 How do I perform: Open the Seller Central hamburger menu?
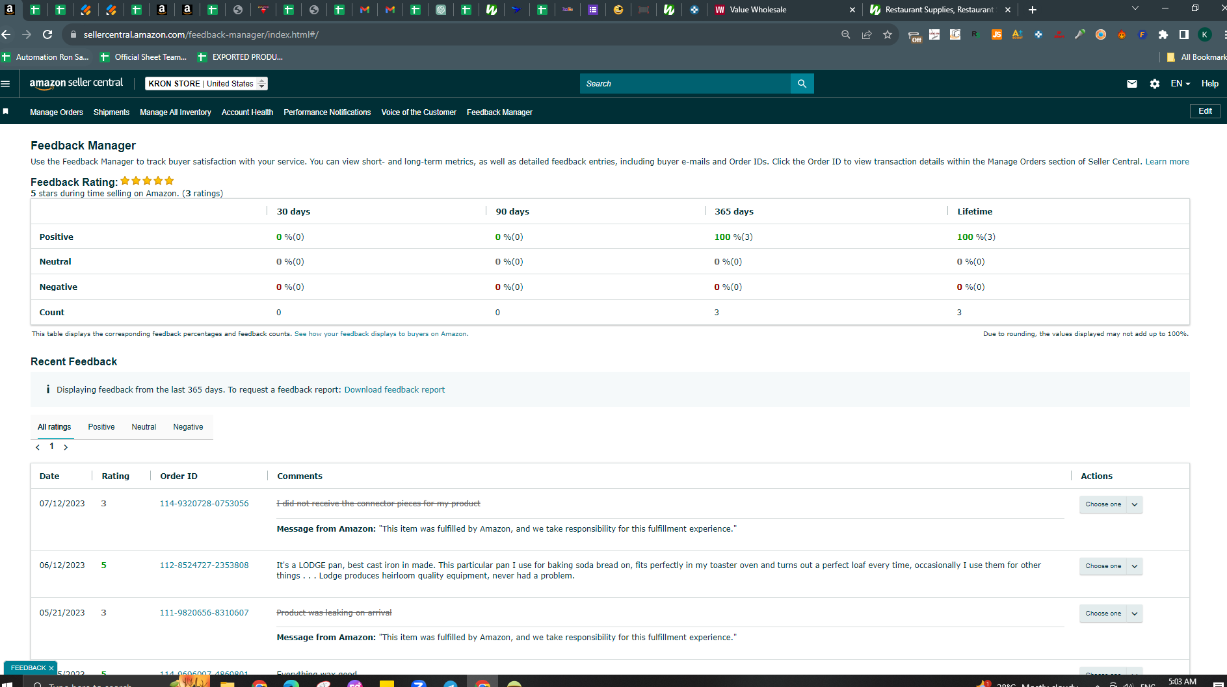(x=6, y=83)
